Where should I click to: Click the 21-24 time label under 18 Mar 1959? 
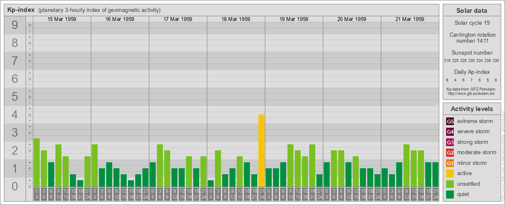point(261,194)
